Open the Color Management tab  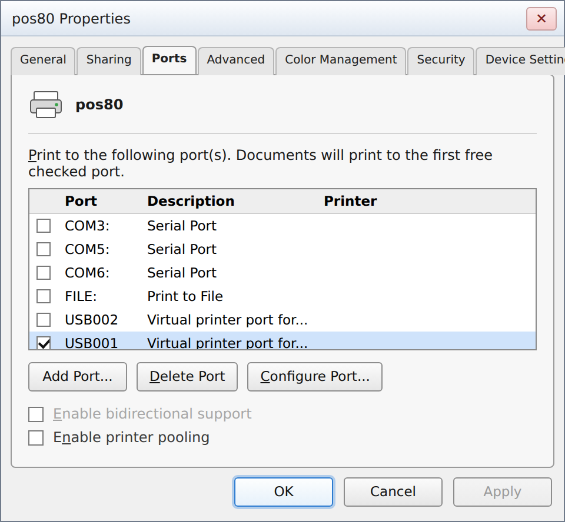pyautogui.click(x=341, y=61)
